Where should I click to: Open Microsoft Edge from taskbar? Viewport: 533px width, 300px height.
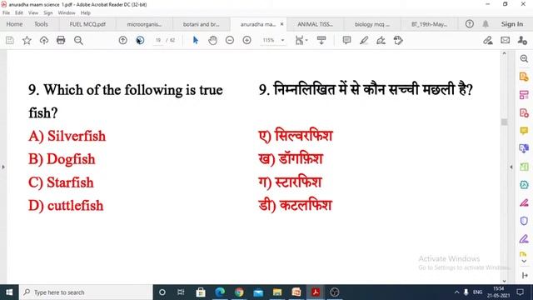[x=220, y=292]
